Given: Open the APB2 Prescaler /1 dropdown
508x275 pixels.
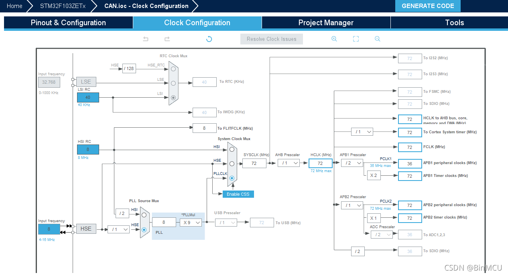Looking at the screenshot, I should (x=352, y=205).
